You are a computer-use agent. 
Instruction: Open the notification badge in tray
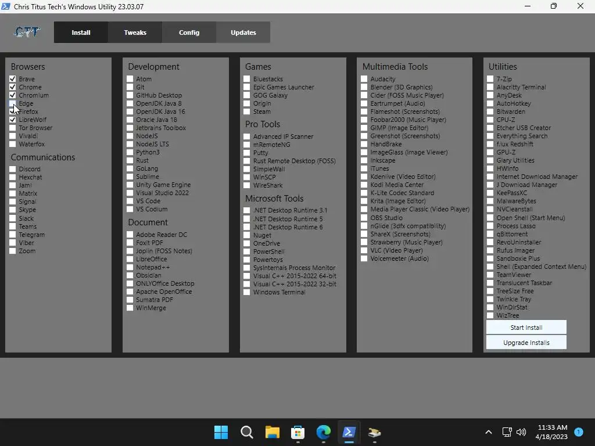(x=579, y=431)
